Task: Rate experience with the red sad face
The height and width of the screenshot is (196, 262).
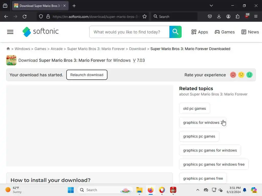Action: (233, 75)
